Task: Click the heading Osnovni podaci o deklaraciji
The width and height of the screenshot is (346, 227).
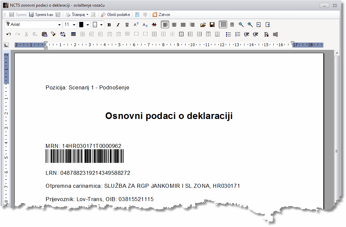Action: 169,116
